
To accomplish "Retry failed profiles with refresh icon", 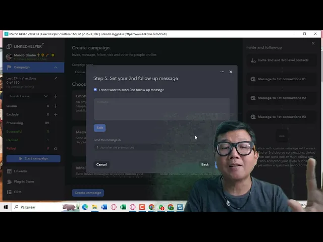I will pos(56,149).
